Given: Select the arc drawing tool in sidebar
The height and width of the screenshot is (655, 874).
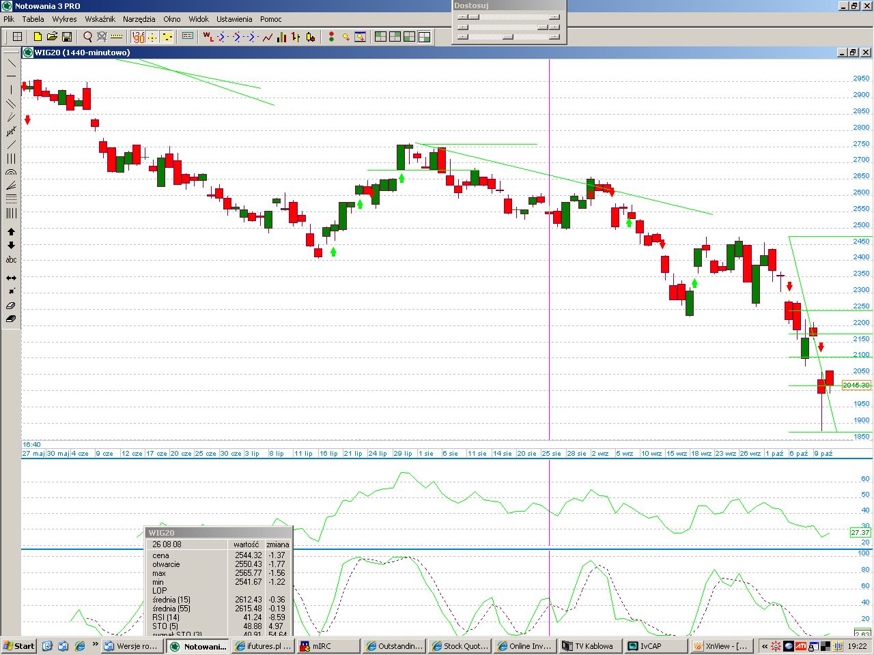Looking at the screenshot, I should (11, 173).
